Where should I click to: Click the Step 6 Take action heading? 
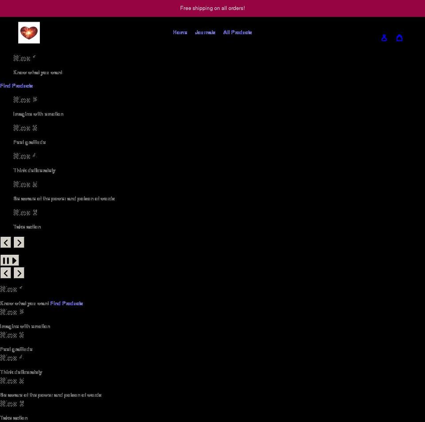[x=25, y=212]
